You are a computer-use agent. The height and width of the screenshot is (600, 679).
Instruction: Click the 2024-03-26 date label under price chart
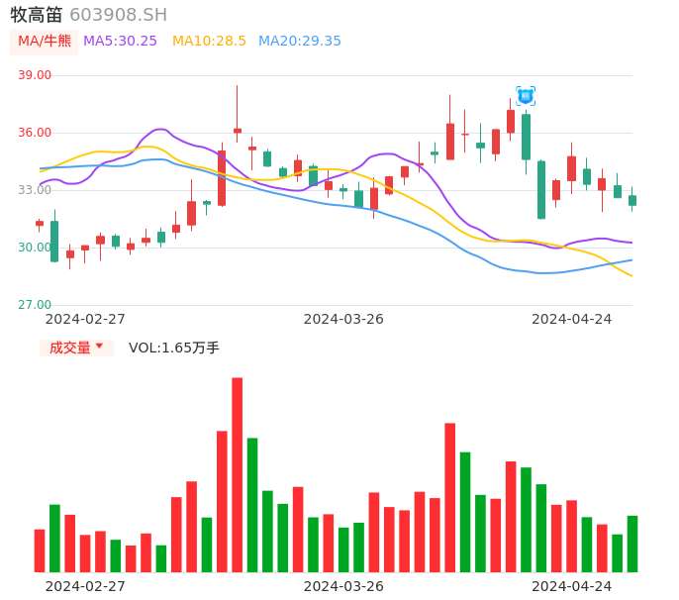pos(343,319)
